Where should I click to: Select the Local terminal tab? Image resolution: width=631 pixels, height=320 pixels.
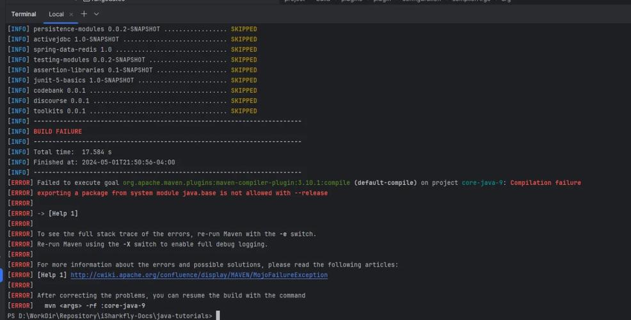[x=56, y=14]
